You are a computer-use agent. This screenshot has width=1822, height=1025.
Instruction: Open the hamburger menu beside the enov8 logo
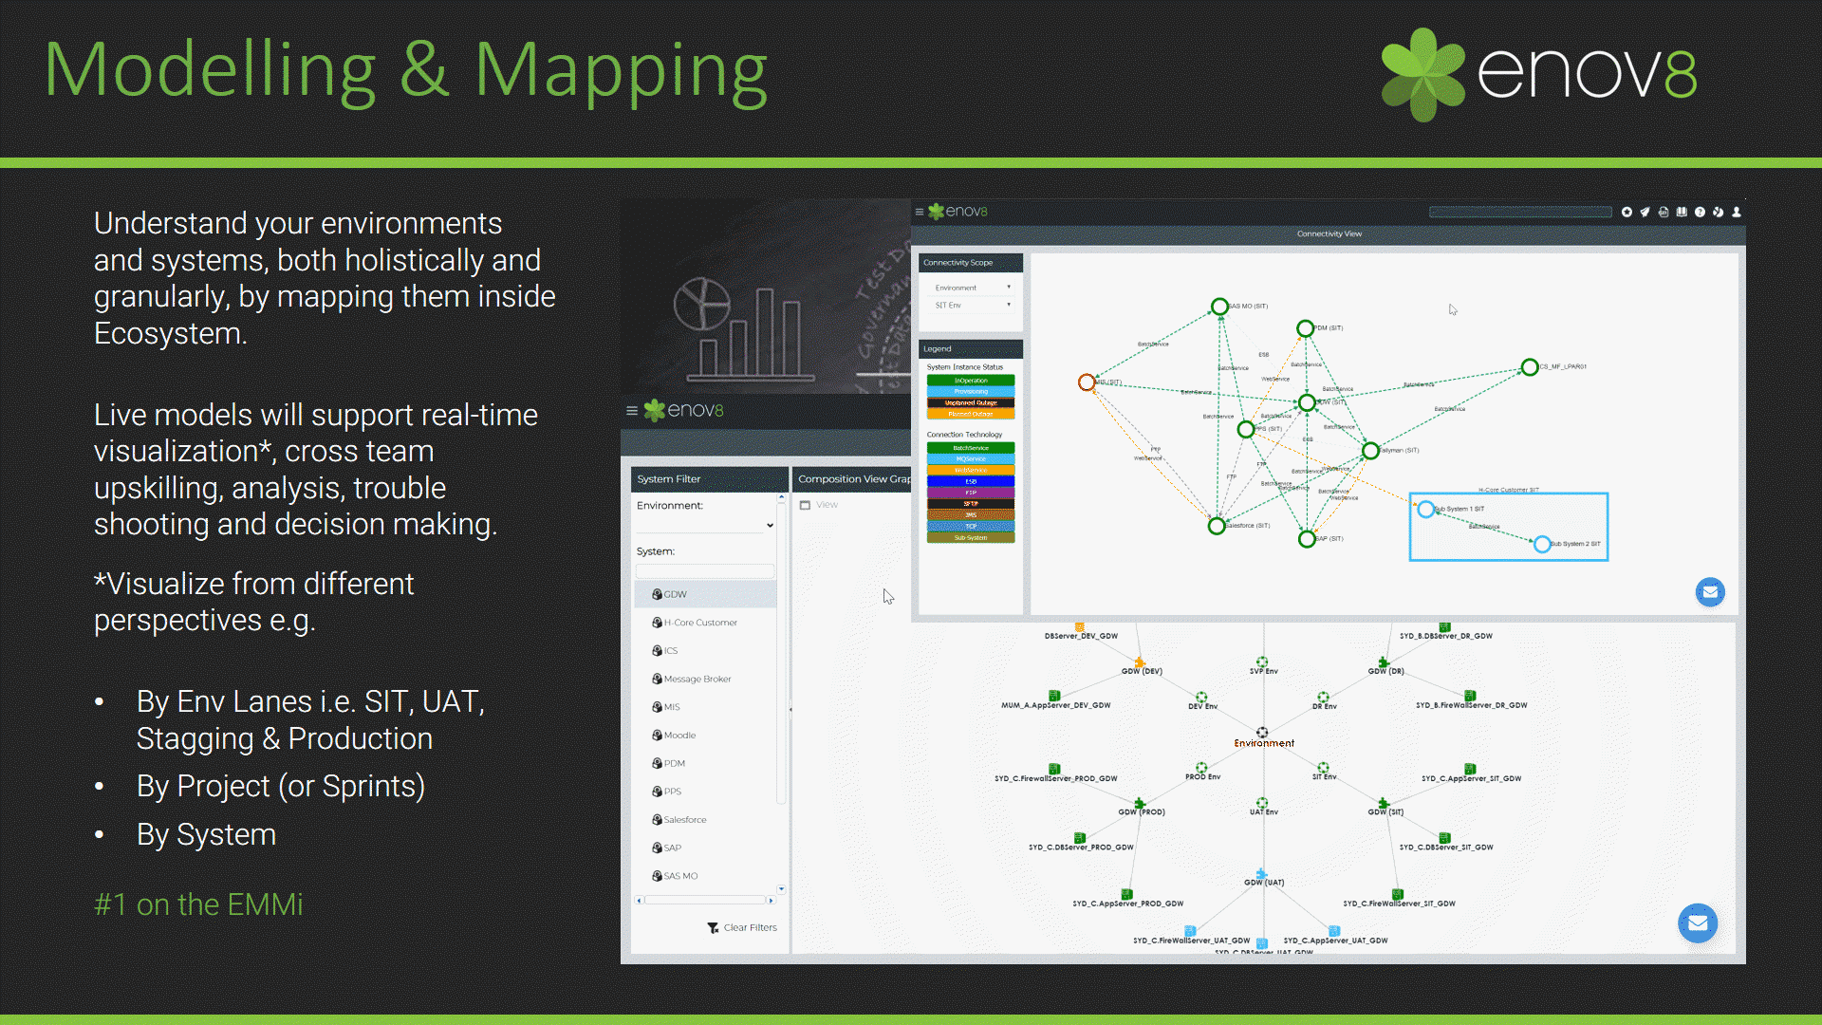coord(632,411)
